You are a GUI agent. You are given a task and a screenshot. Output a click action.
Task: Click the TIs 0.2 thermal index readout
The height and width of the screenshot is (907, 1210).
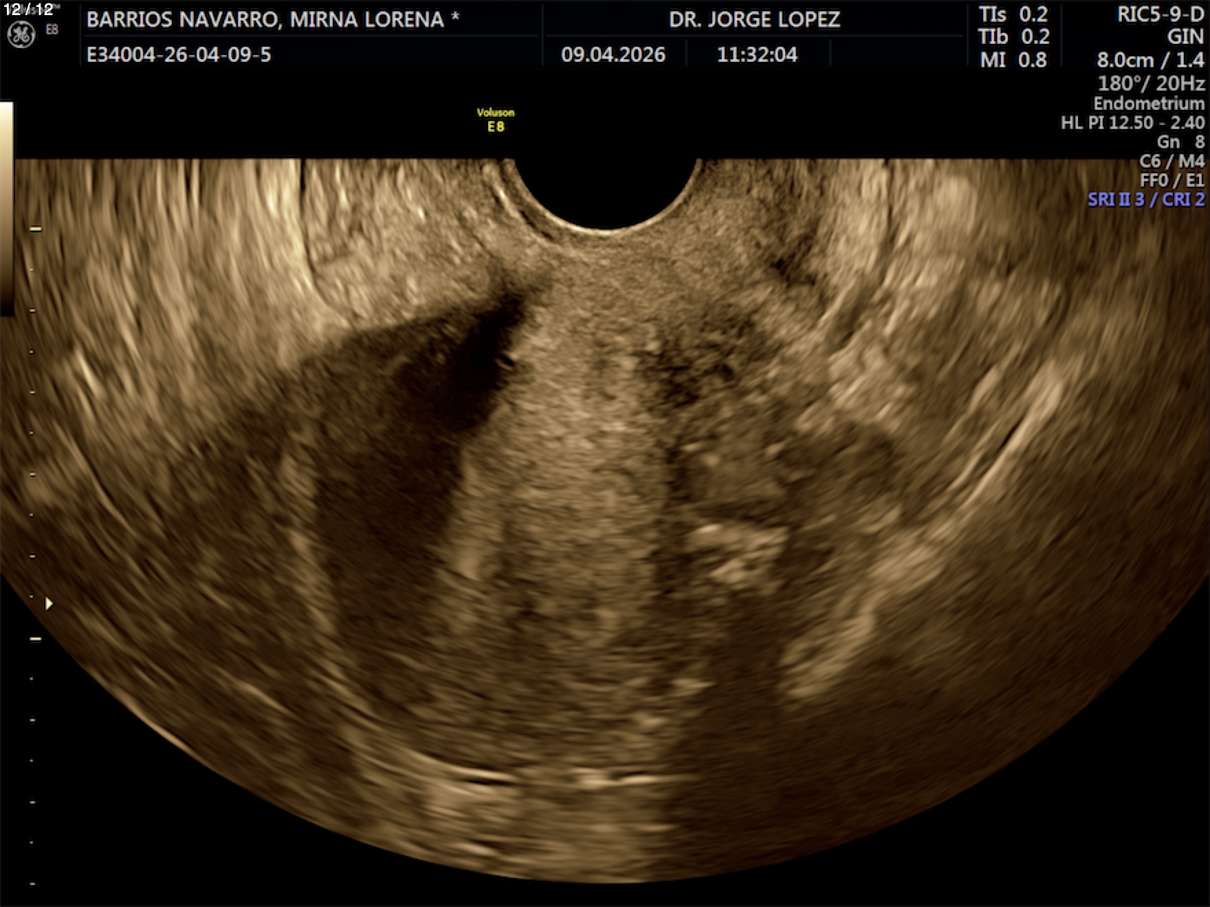[1013, 14]
